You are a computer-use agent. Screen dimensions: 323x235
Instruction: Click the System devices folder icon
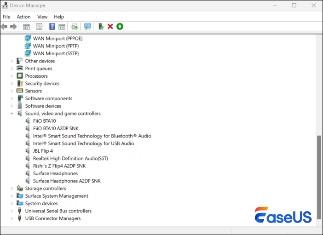pyautogui.click(x=20, y=203)
